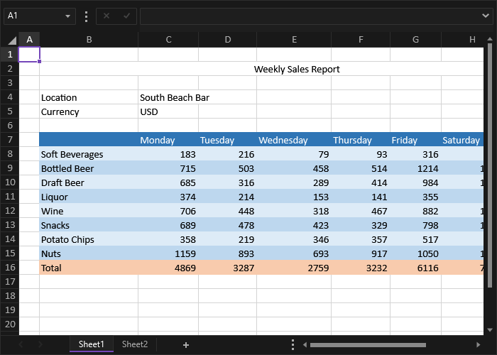This screenshot has height=355, width=497.
Task: Switch to the Sheet1 tab
Action: (x=92, y=344)
